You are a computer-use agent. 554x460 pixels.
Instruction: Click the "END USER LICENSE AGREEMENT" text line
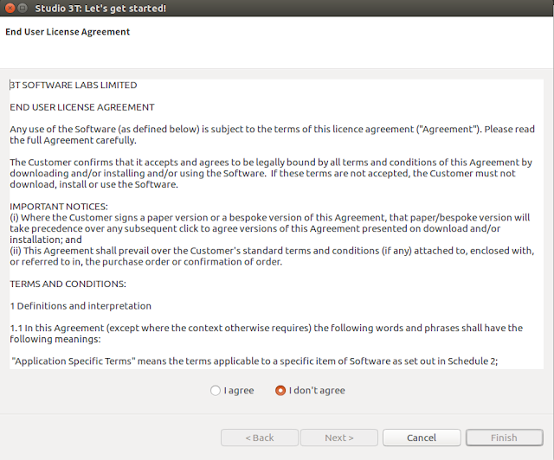pos(82,107)
